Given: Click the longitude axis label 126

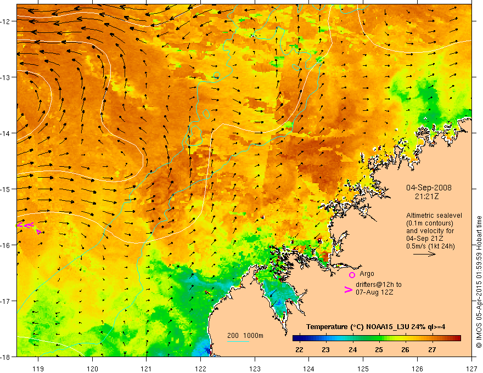Looking at the screenshot, I should coord(417,369).
